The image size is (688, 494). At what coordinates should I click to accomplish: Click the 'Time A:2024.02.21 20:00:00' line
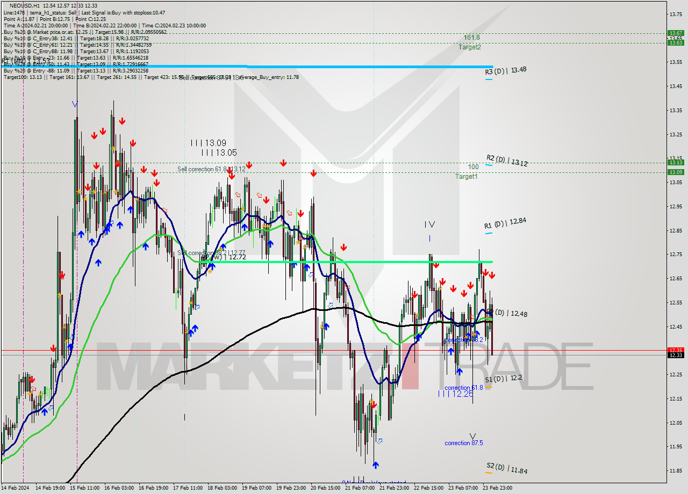(x=35, y=25)
